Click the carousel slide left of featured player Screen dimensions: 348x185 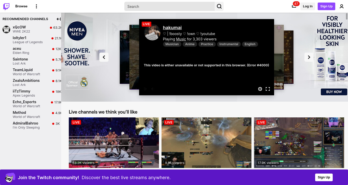134,57
